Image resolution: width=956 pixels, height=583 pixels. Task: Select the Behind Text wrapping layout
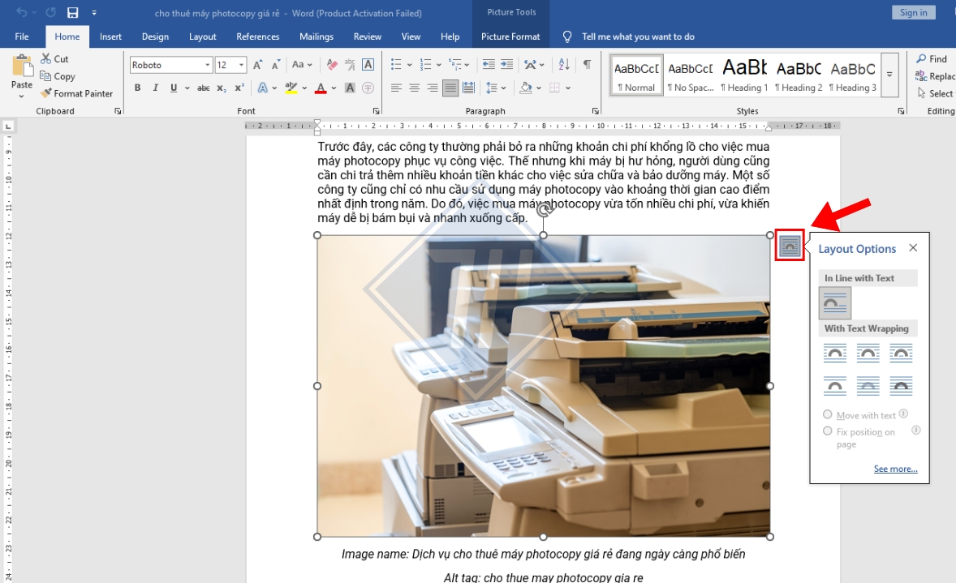(868, 386)
